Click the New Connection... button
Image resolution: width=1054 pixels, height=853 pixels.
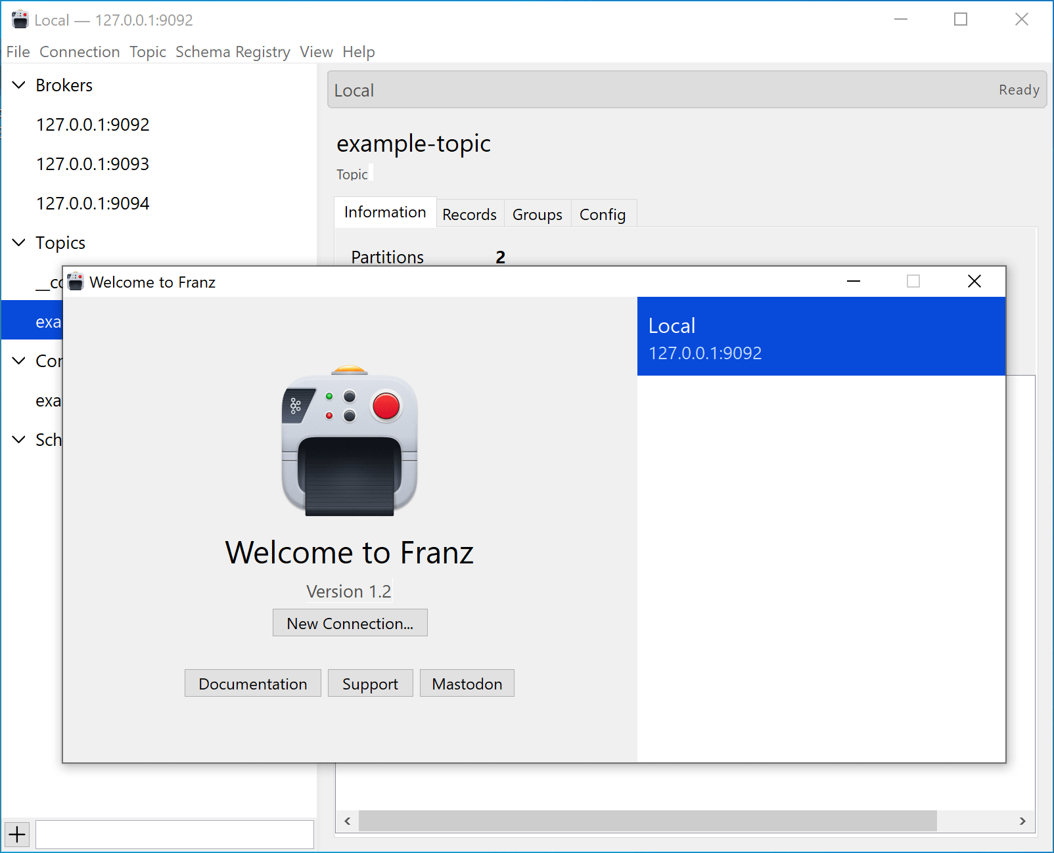pos(350,623)
